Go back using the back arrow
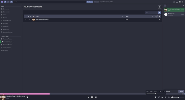The height and width of the screenshot is (100, 185). 5,2
